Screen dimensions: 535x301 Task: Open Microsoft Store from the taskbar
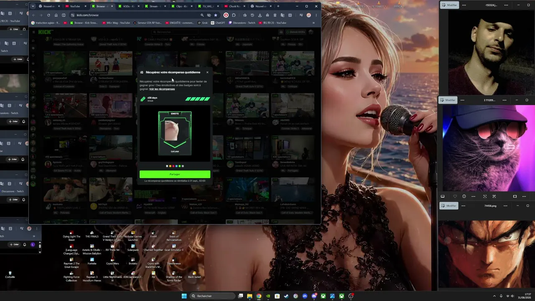pos(277,296)
